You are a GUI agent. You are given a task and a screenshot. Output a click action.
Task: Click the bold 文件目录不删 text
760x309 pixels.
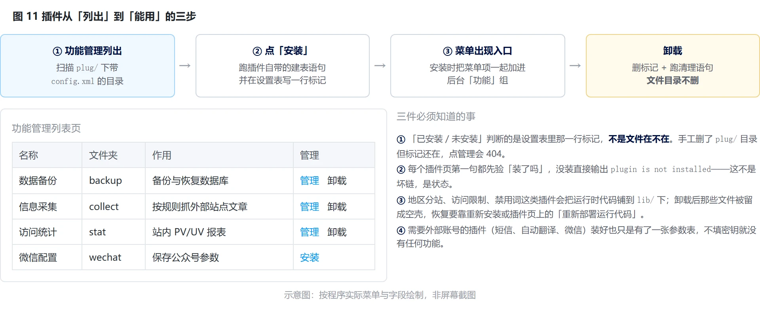[x=673, y=81]
